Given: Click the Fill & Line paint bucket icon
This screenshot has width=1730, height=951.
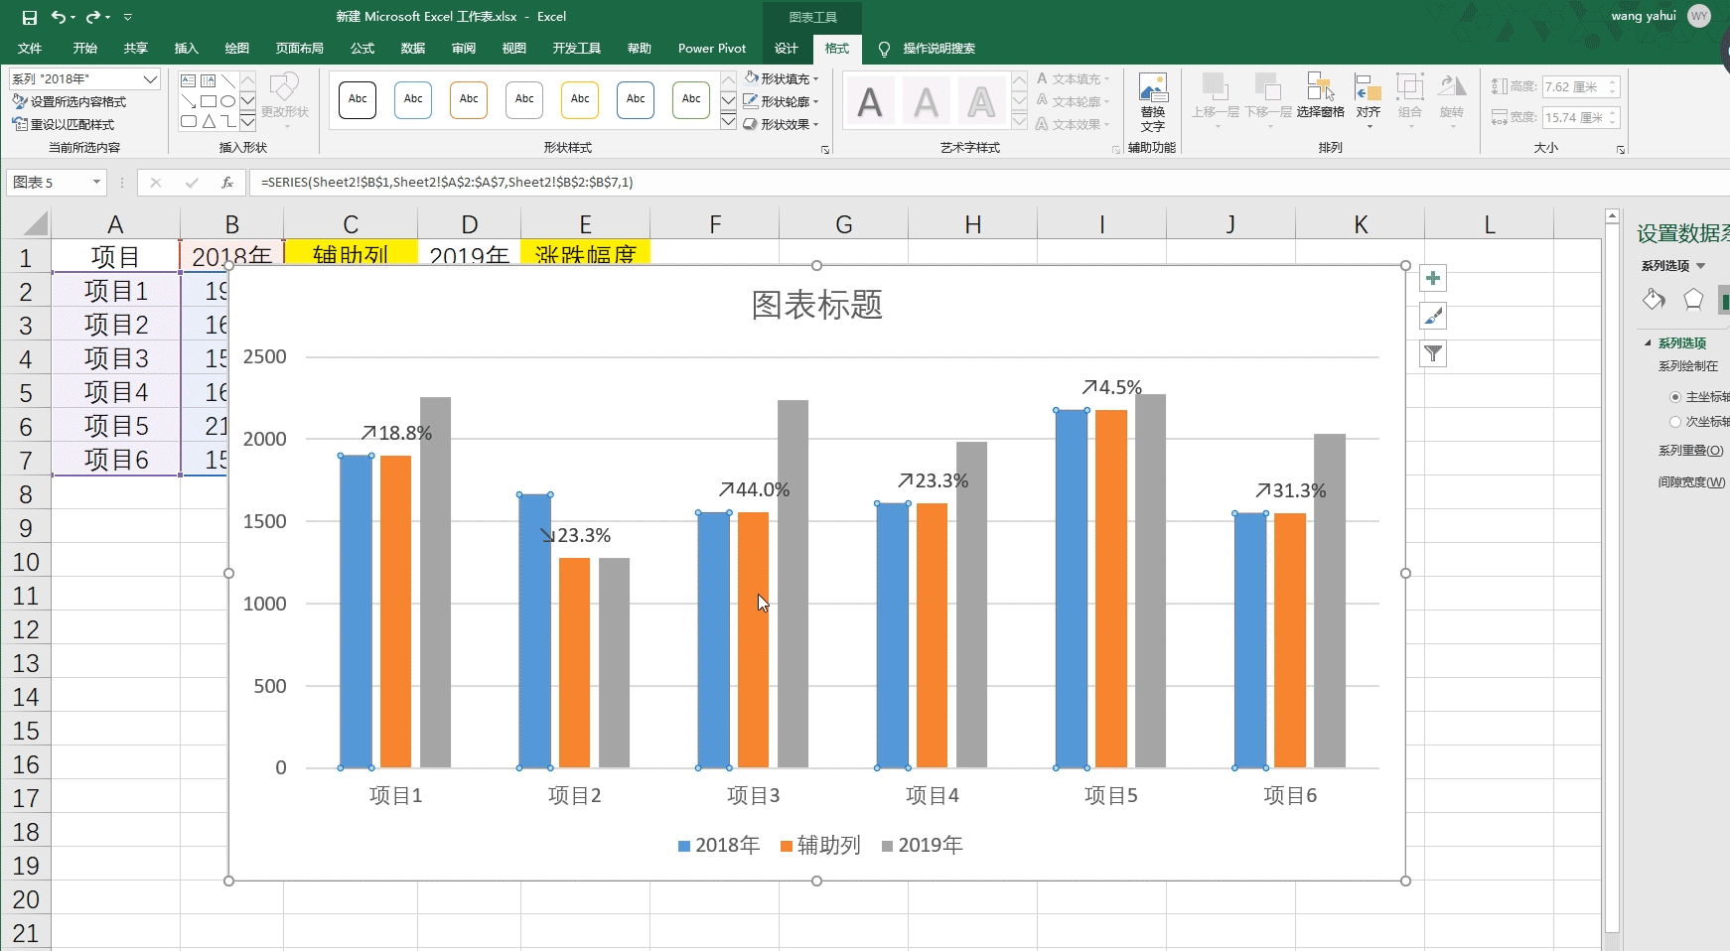Looking at the screenshot, I should coord(1654,299).
